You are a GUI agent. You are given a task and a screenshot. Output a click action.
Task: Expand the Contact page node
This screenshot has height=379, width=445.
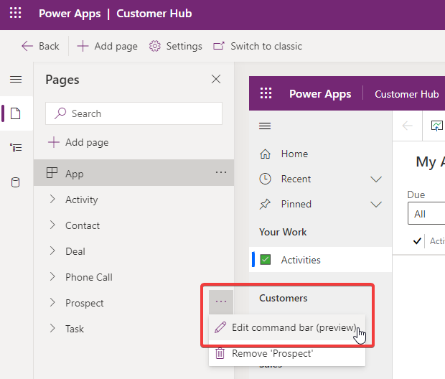[52, 225]
